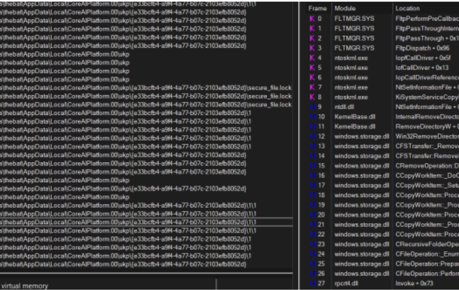Viewport: 459px width, 290px height.
Task: Sort by the Frame column header
Action: [317, 9]
